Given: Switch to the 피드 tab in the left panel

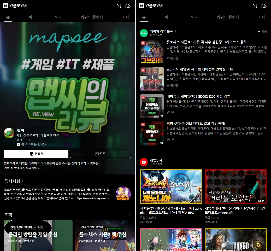Looking at the screenshot, I should click(x=32, y=17).
